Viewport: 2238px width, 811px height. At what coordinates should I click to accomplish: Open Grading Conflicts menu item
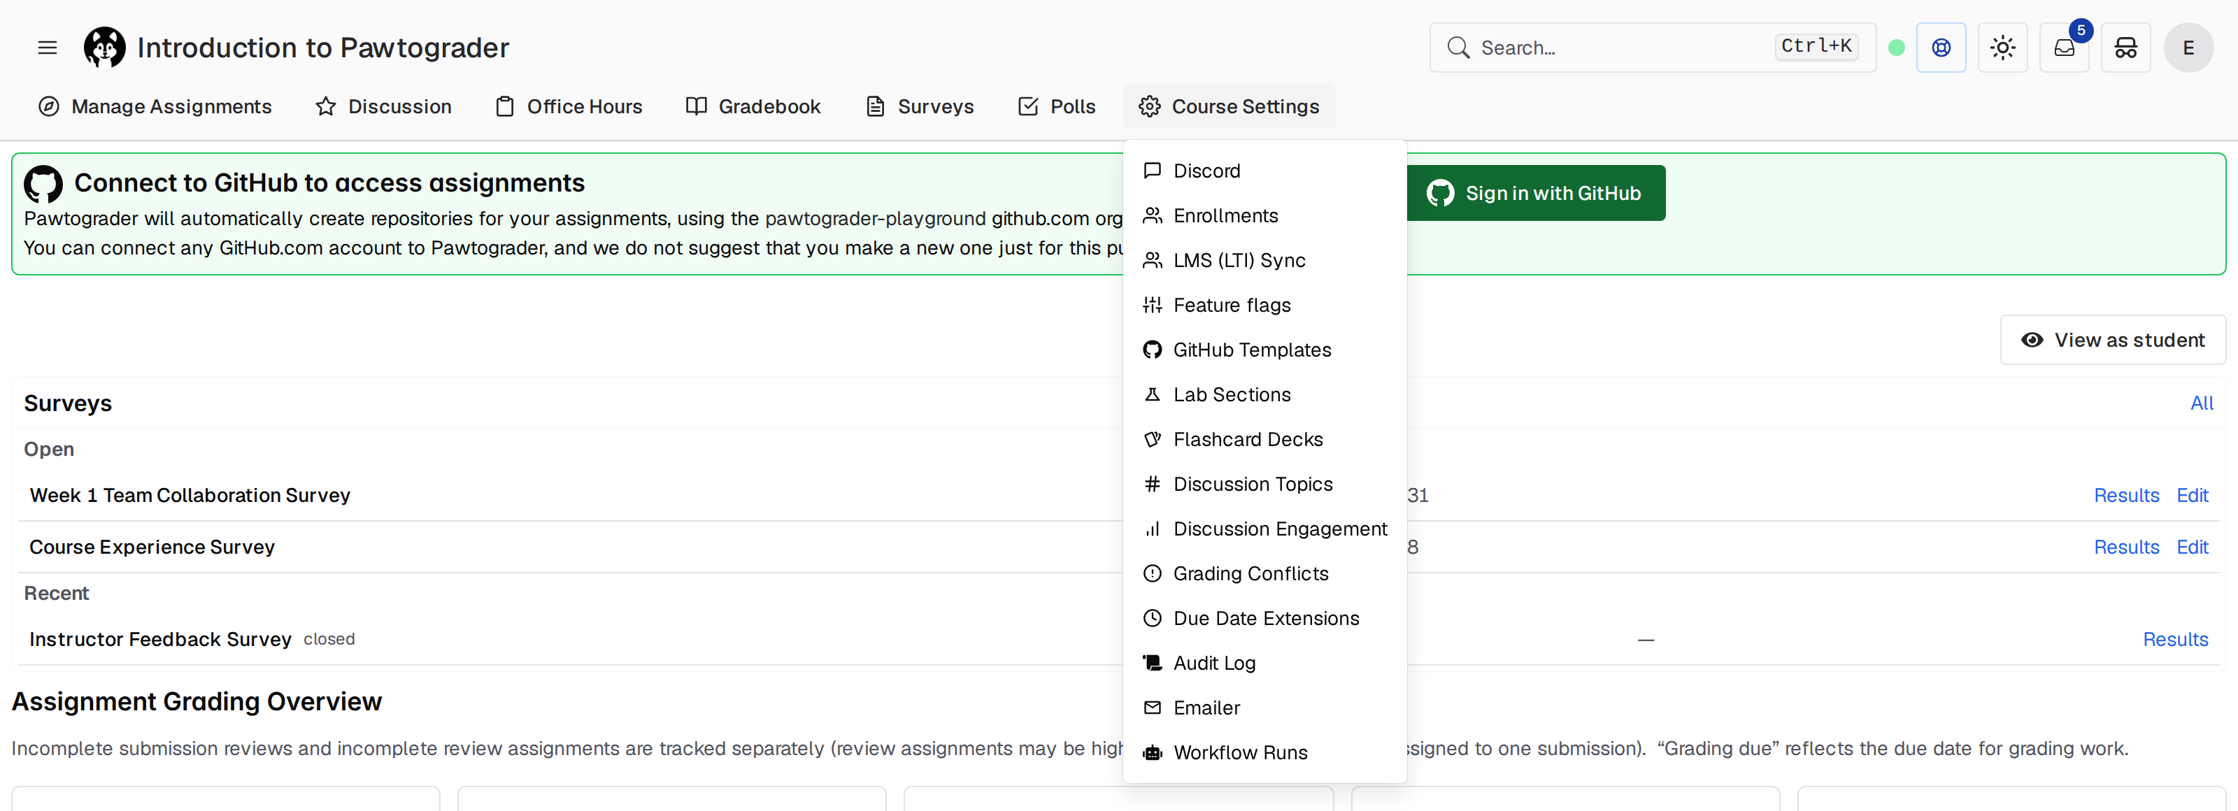click(1265, 573)
